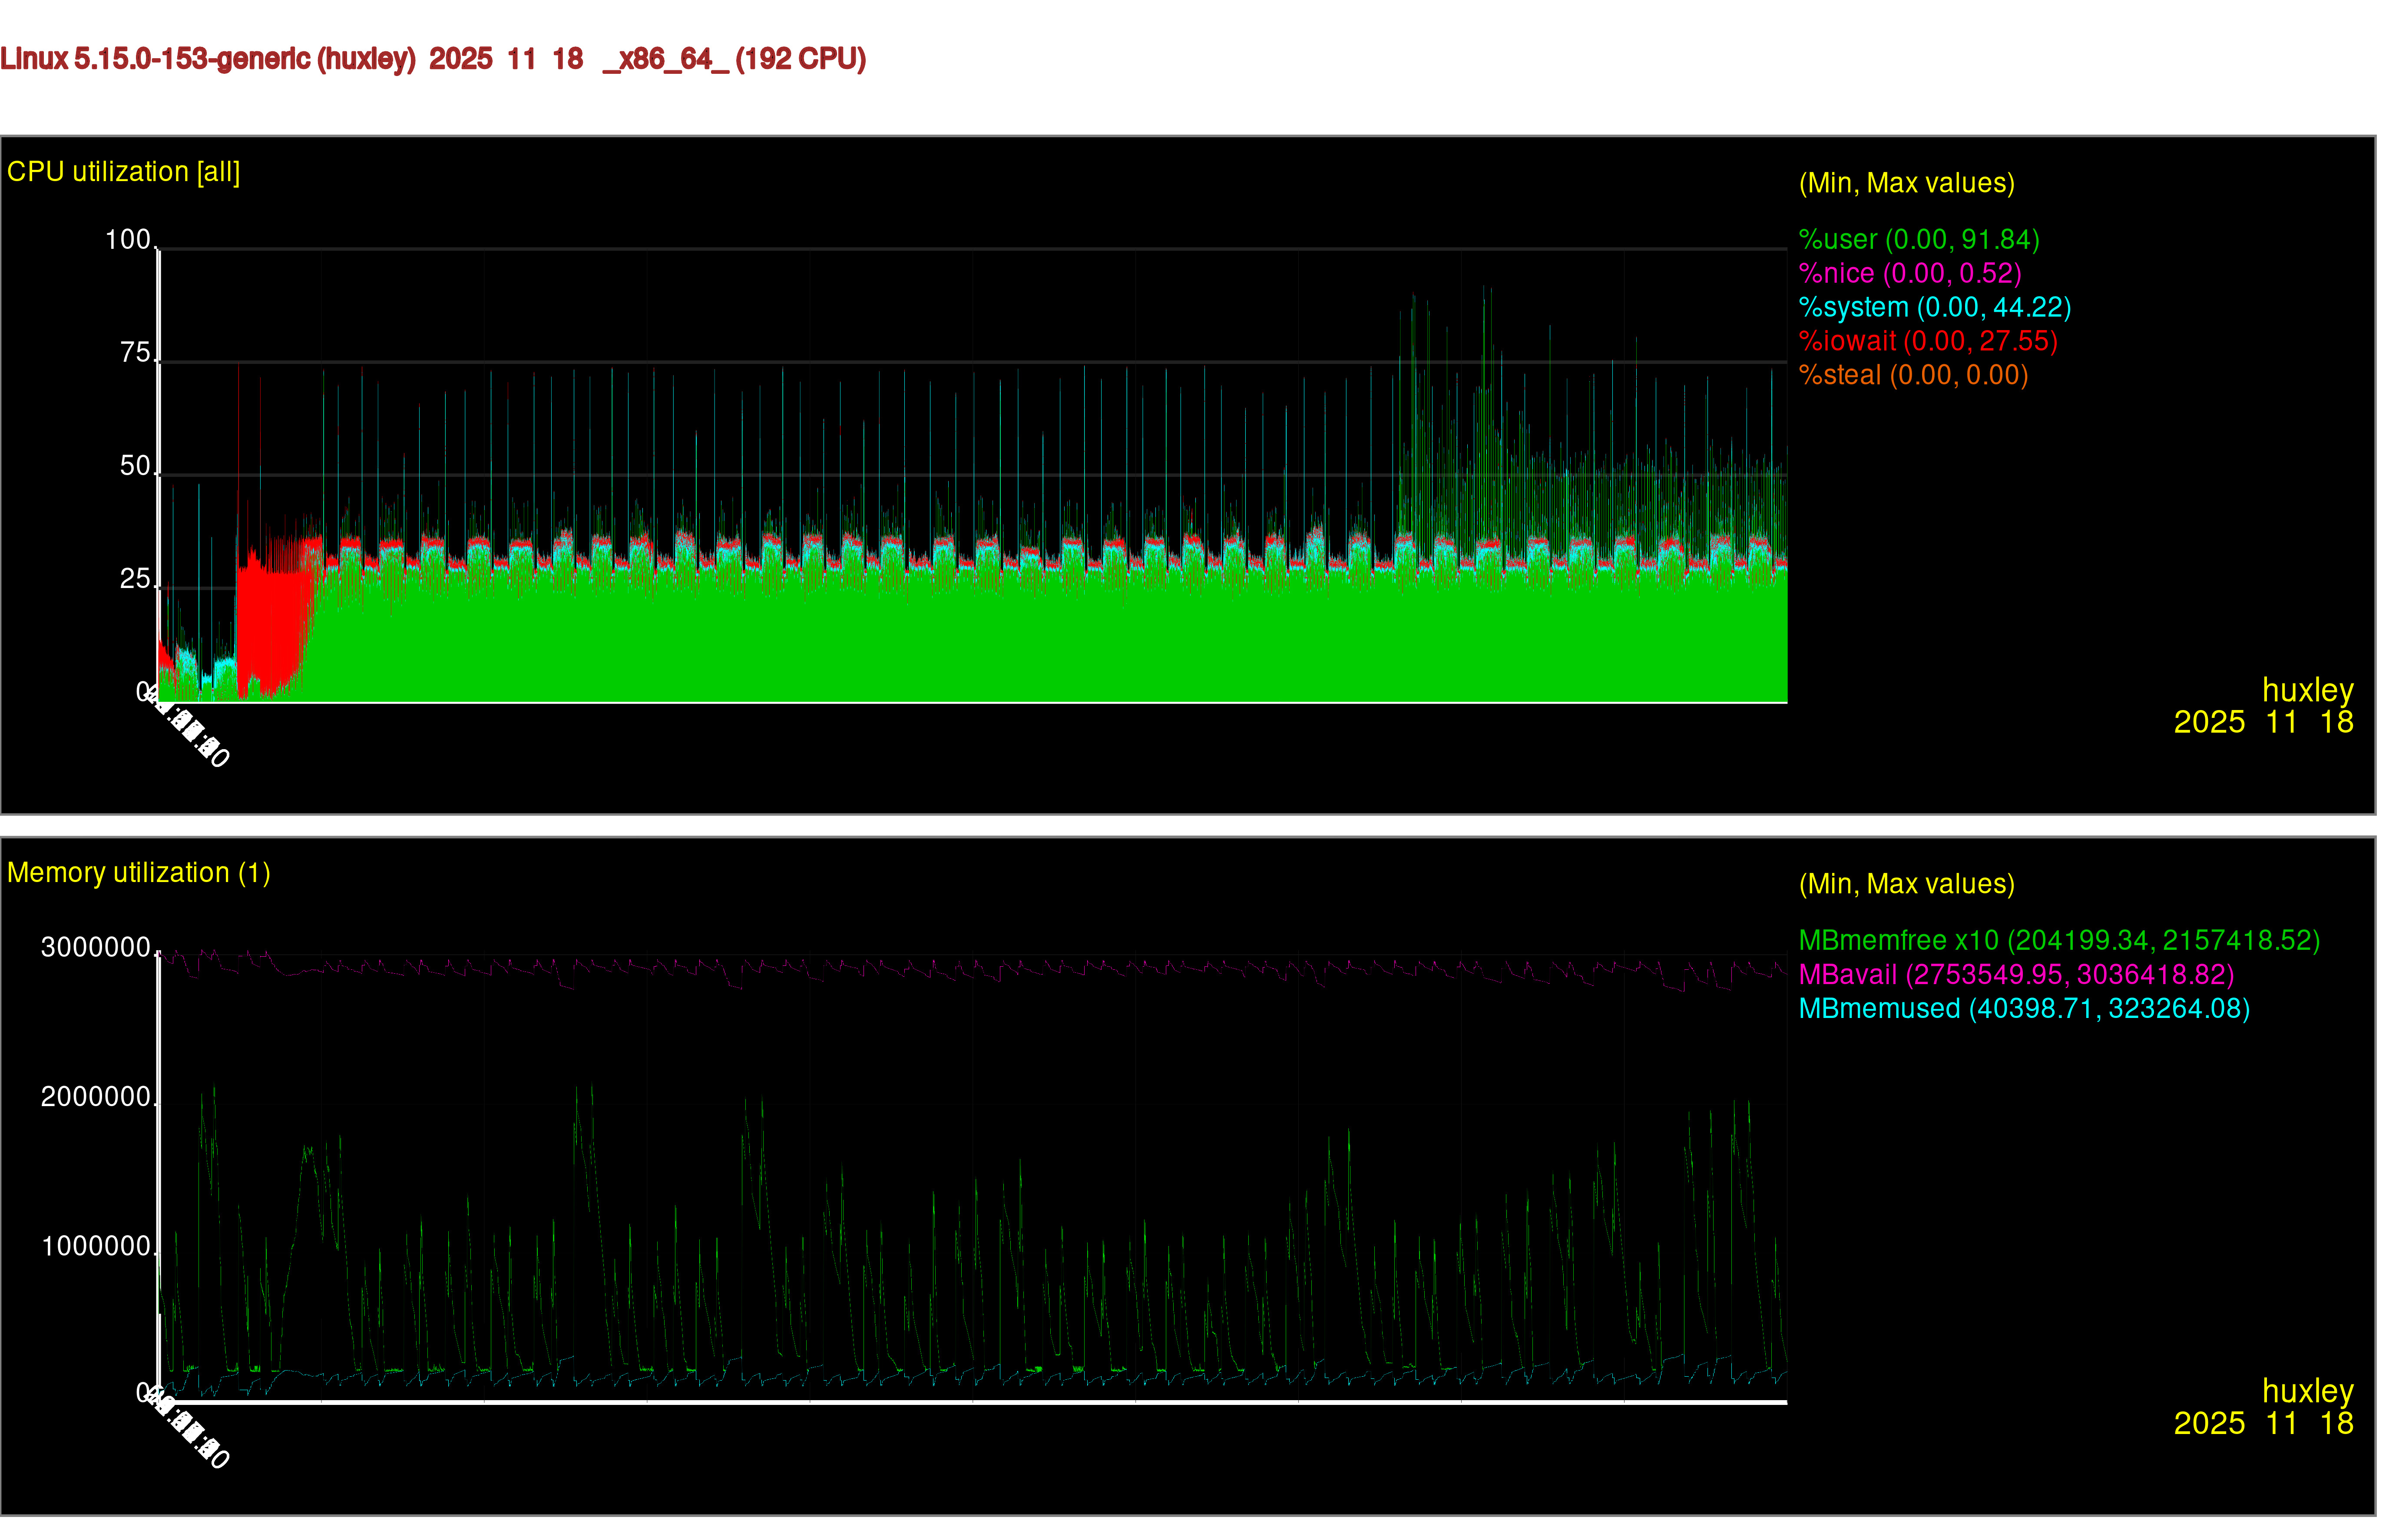Click the 75 label on CPU y-axis

click(x=135, y=352)
